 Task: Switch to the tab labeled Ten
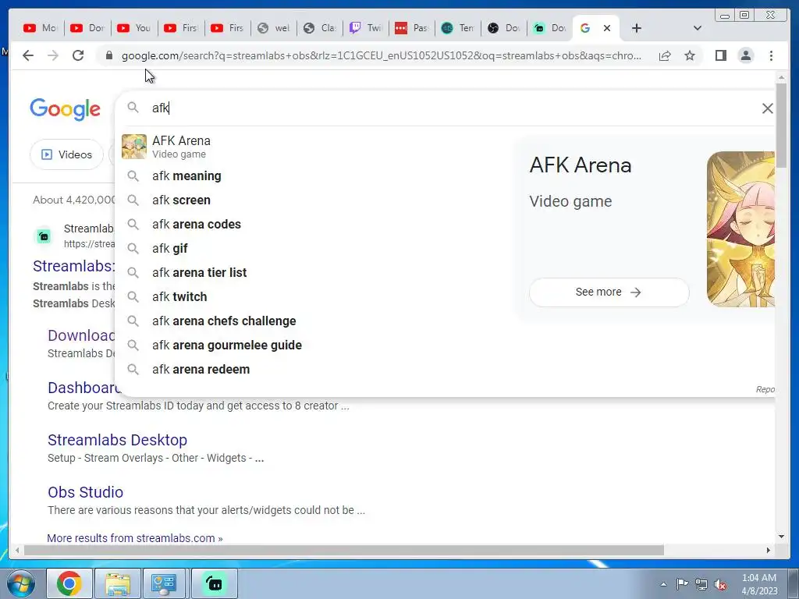457,28
